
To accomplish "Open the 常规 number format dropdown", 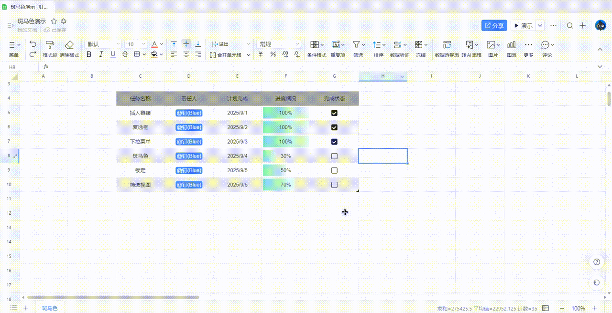I will pyautogui.click(x=279, y=44).
